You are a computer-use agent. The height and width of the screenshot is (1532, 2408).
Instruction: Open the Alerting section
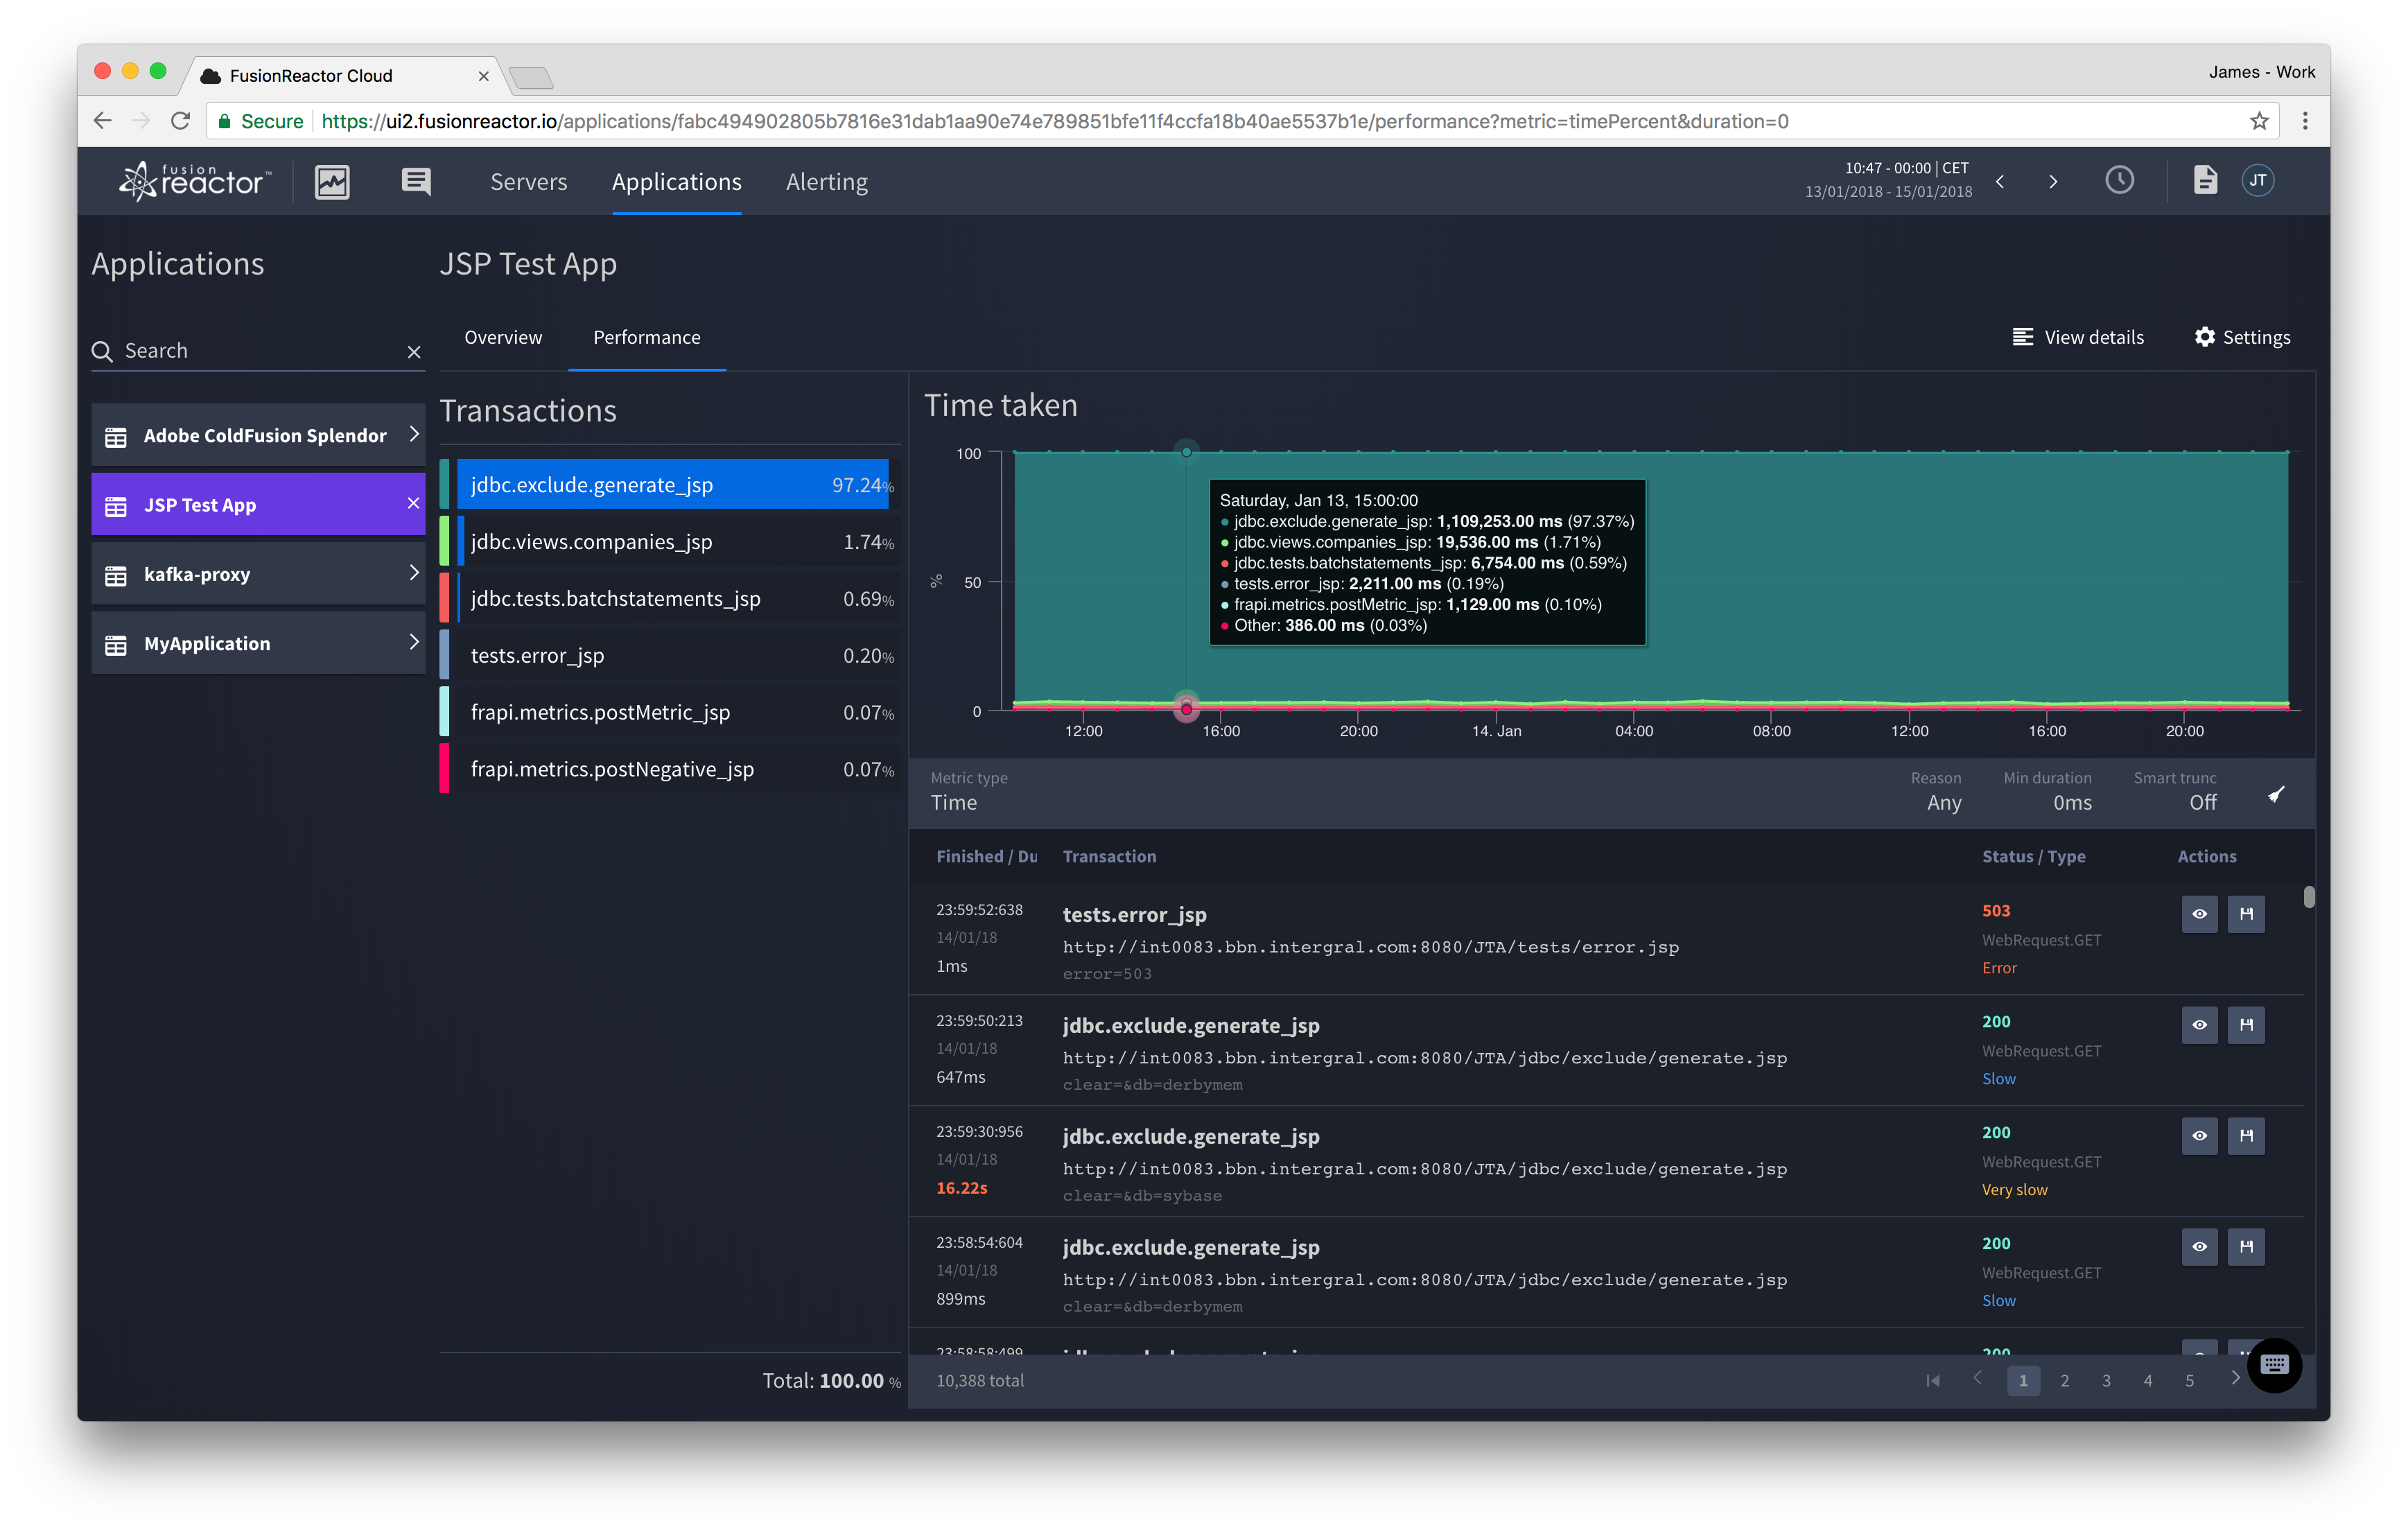826,181
